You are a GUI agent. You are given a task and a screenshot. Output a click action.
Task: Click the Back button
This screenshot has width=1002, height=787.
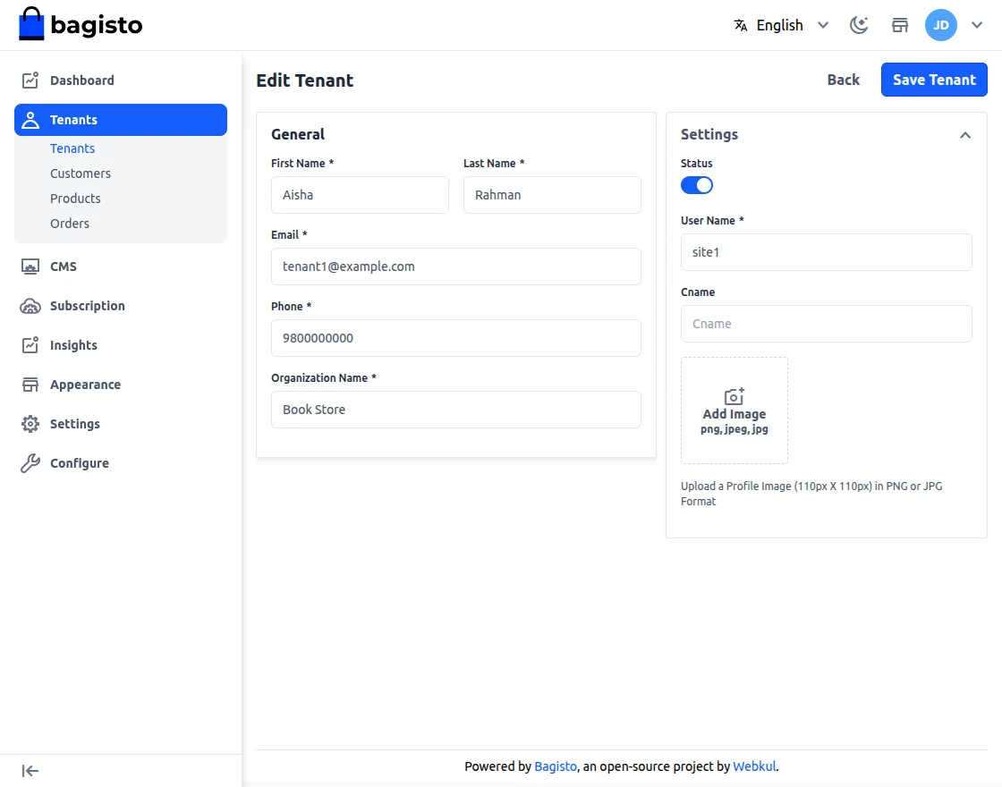(843, 80)
